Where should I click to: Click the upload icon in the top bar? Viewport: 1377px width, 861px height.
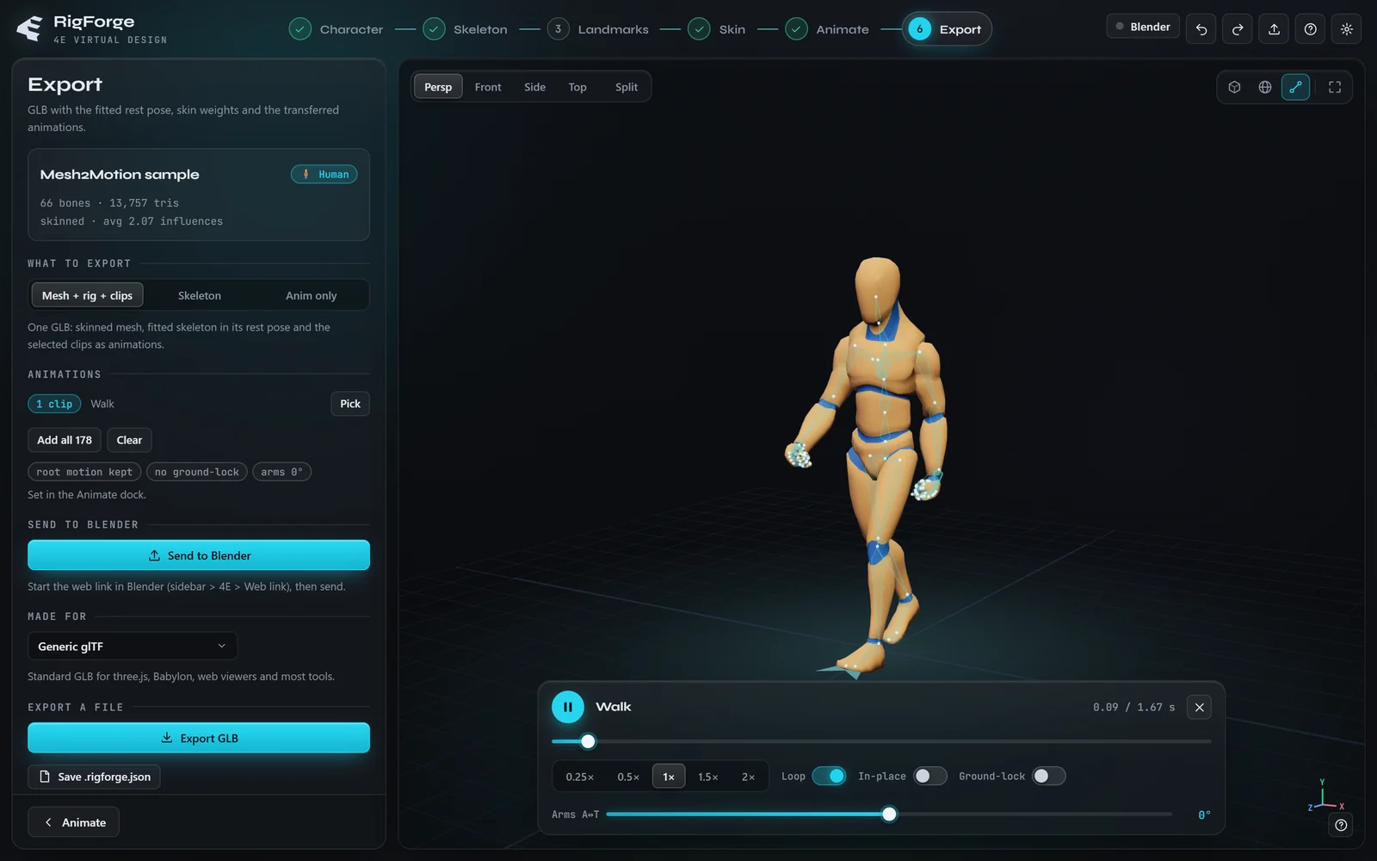[x=1274, y=29]
